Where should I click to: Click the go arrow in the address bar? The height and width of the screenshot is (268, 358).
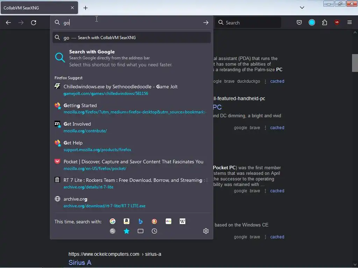point(206,23)
